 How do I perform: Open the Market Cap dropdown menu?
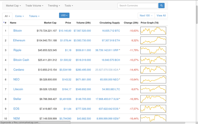(13, 6)
